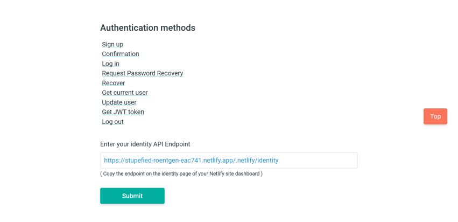Image resolution: width=458 pixels, height=222 pixels.
Task: Select the Recover link
Action: pos(114,83)
